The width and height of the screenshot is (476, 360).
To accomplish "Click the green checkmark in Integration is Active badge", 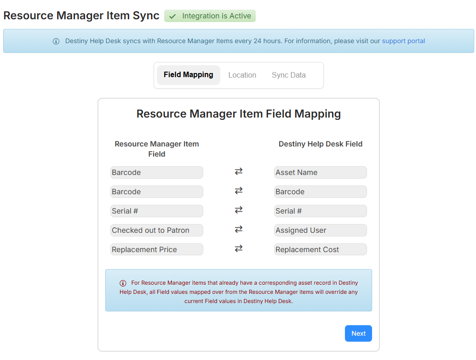I will (172, 17).
